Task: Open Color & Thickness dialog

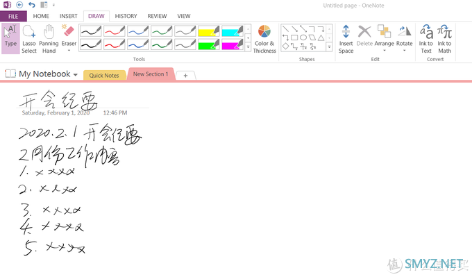Action: coord(264,39)
